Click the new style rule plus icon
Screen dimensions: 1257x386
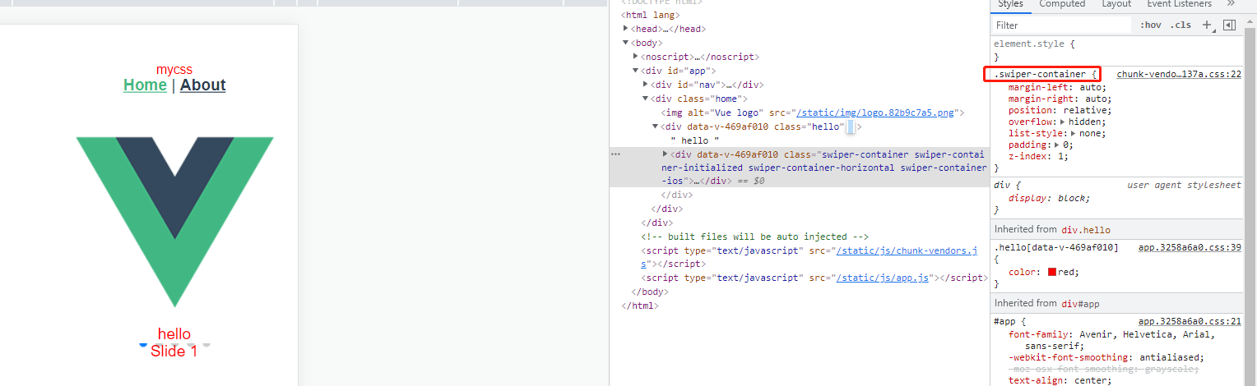coord(1208,25)
